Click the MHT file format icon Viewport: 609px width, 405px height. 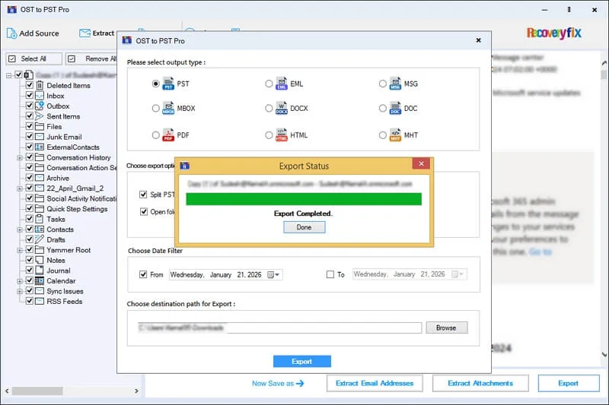pyautogui.click(x=395, y=134)
